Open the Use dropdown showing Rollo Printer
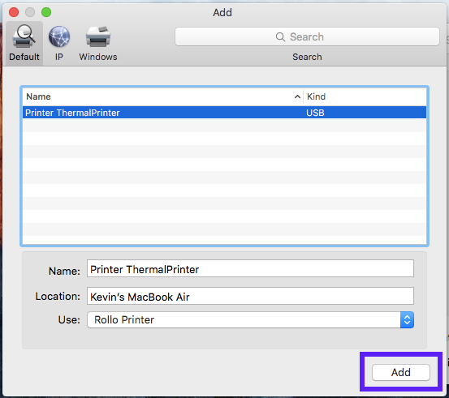 tap(250, 319)
